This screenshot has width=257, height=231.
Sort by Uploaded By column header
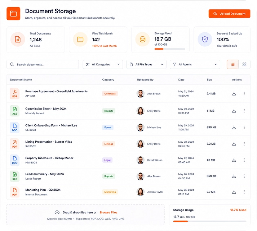[x=145, y=80]
